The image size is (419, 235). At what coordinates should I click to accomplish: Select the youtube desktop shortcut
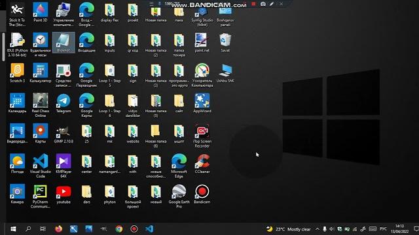(64, 195)
